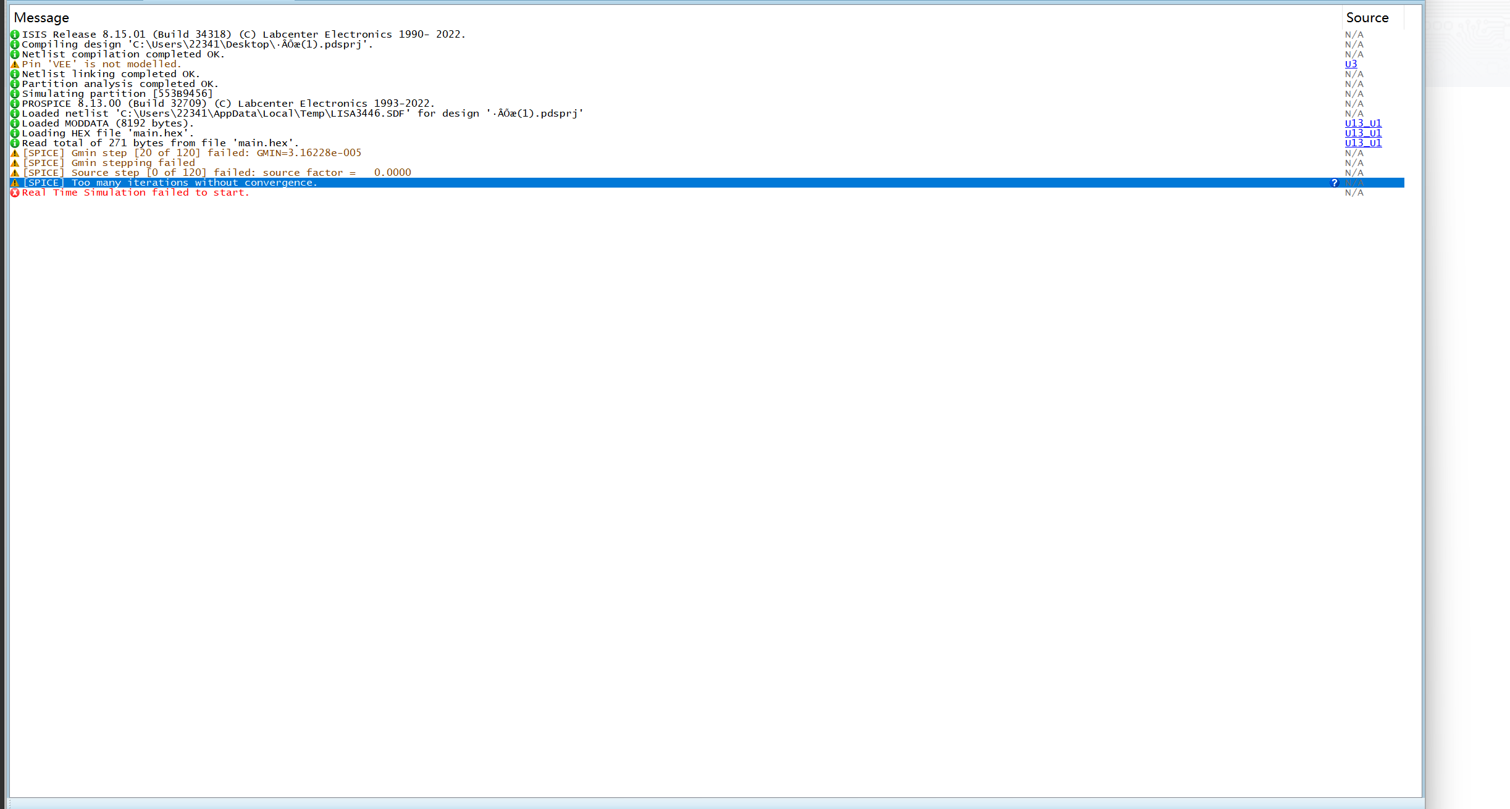Screen dimensions: 1510x809
Task: Click info icon beside Loaded netlist message
Action: (15, 114)
